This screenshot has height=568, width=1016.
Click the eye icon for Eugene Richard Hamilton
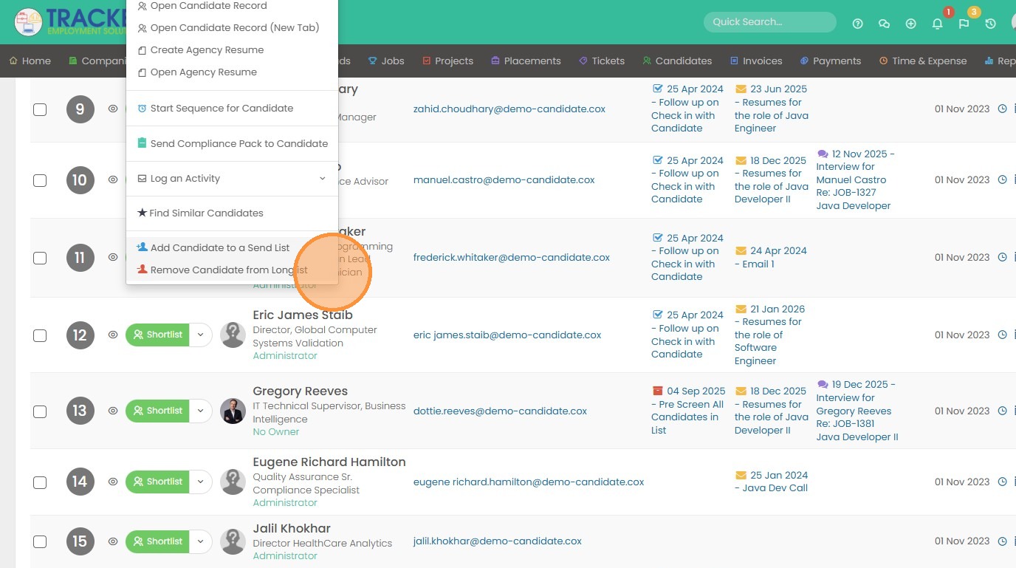pyautogui.click(x=113, y=482)
